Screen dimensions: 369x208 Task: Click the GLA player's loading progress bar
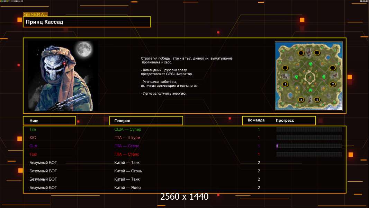pos(309,146)
